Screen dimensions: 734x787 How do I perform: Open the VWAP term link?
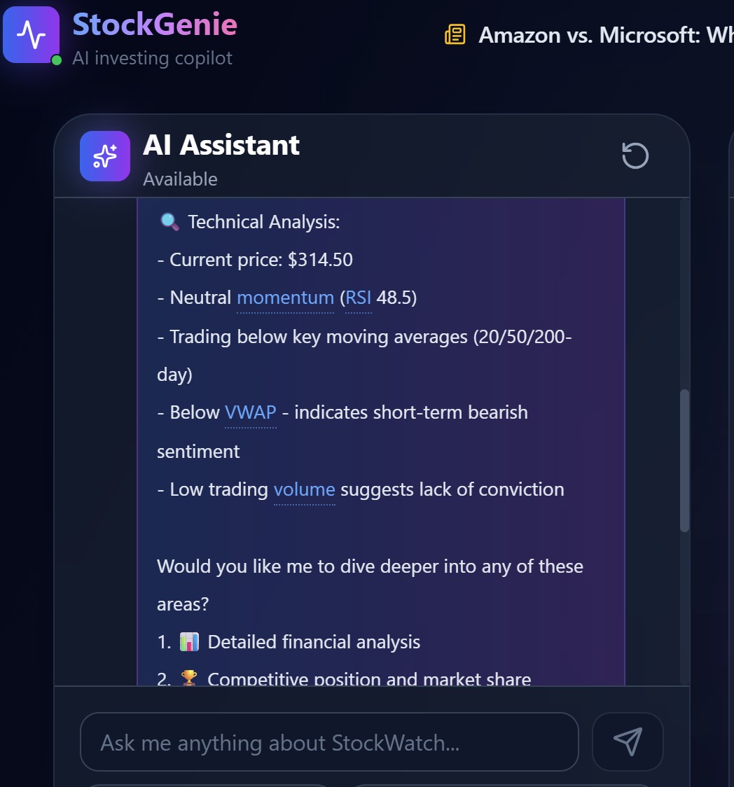(x=250, y=412)
